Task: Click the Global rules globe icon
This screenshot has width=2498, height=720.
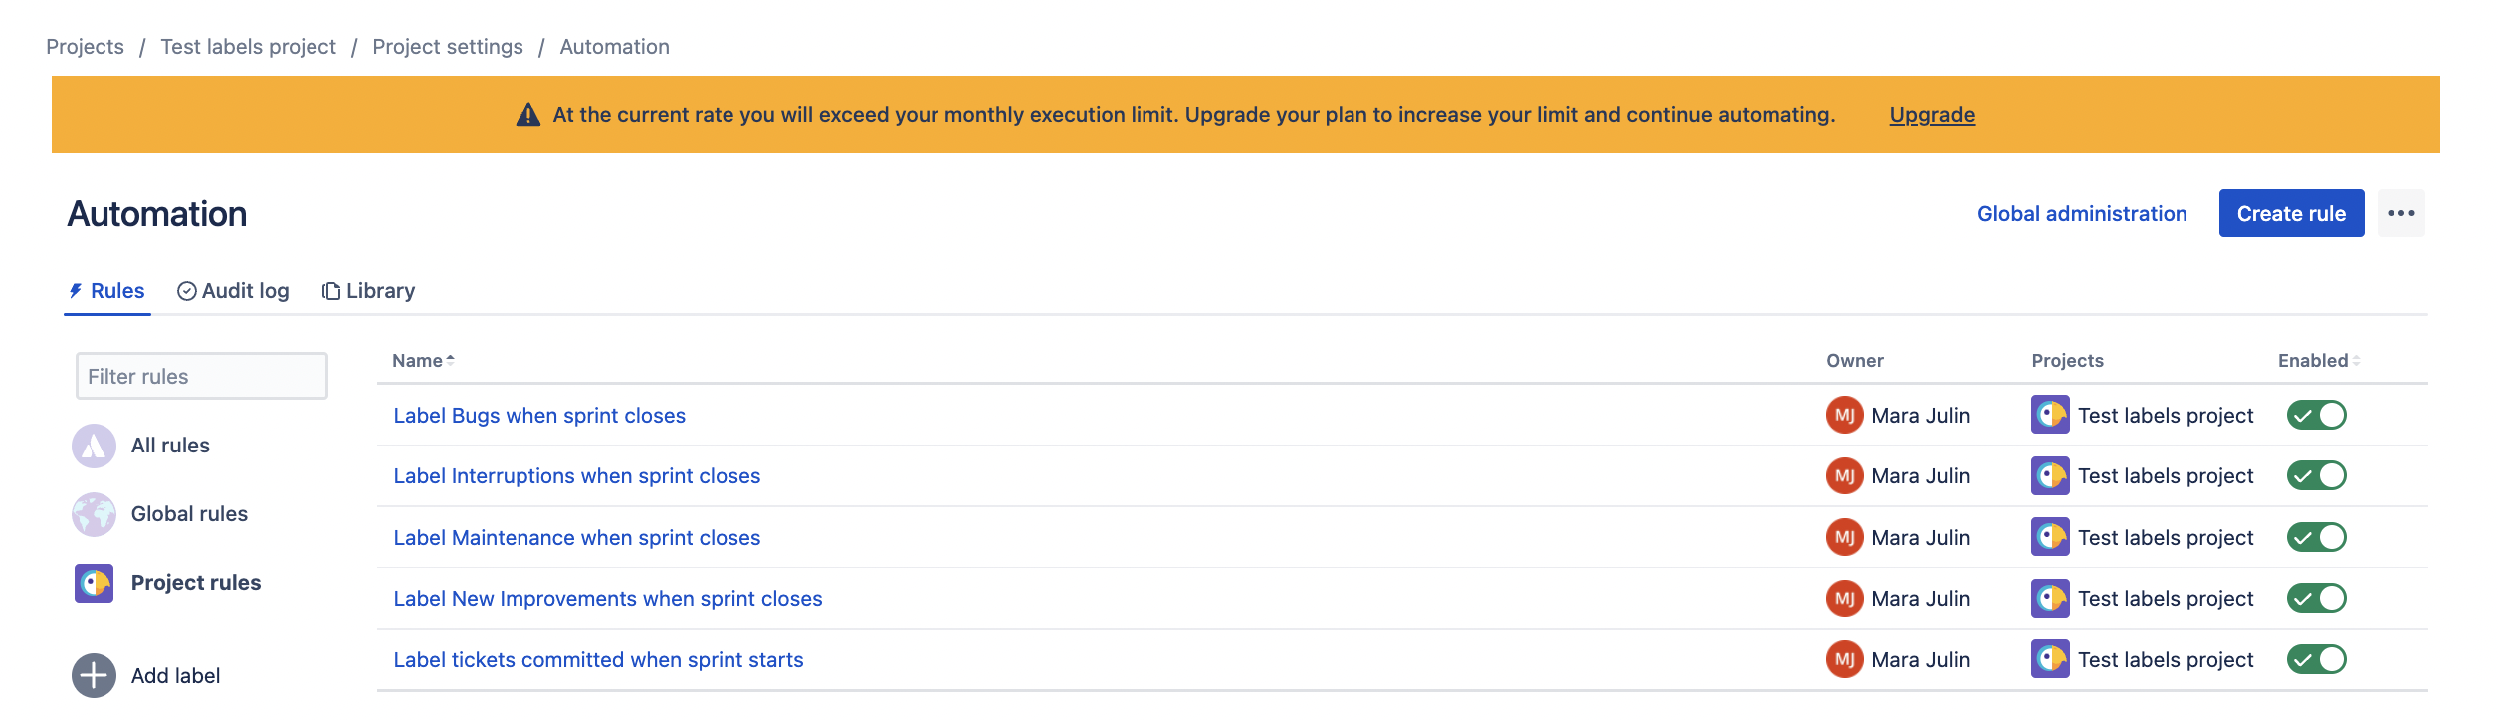Action: point(94,514)
